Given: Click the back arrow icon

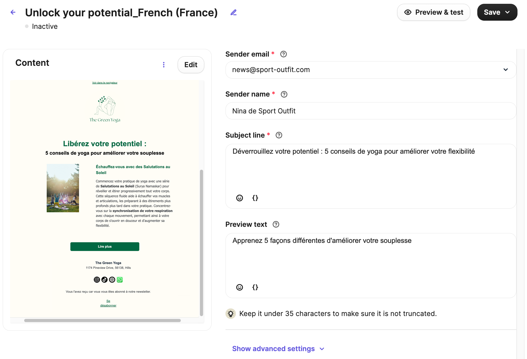Looking at the screenshot, I should [13, 12].
